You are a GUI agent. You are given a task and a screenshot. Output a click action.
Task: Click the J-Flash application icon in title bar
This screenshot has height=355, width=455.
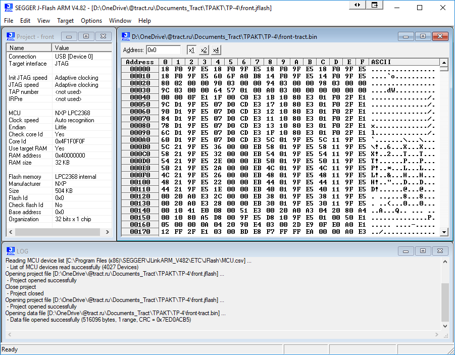tap(9, 8)
